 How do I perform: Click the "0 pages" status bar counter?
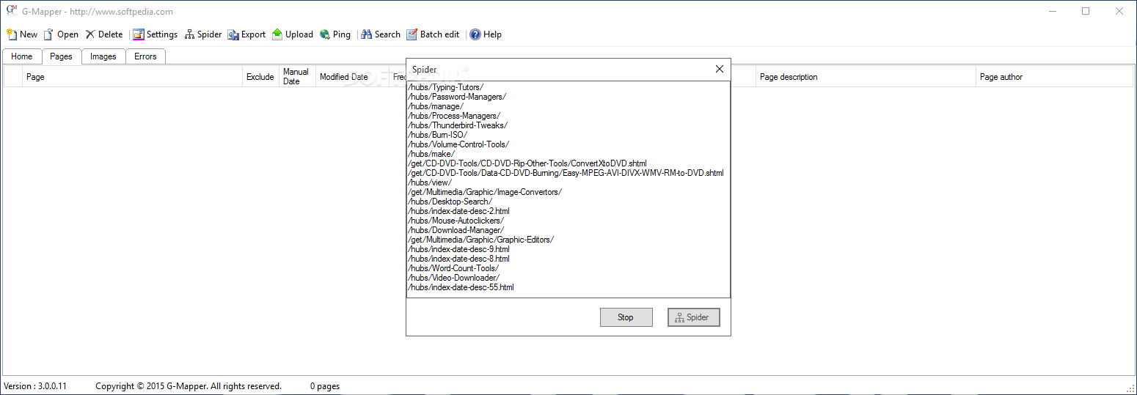tap(325, 386)
